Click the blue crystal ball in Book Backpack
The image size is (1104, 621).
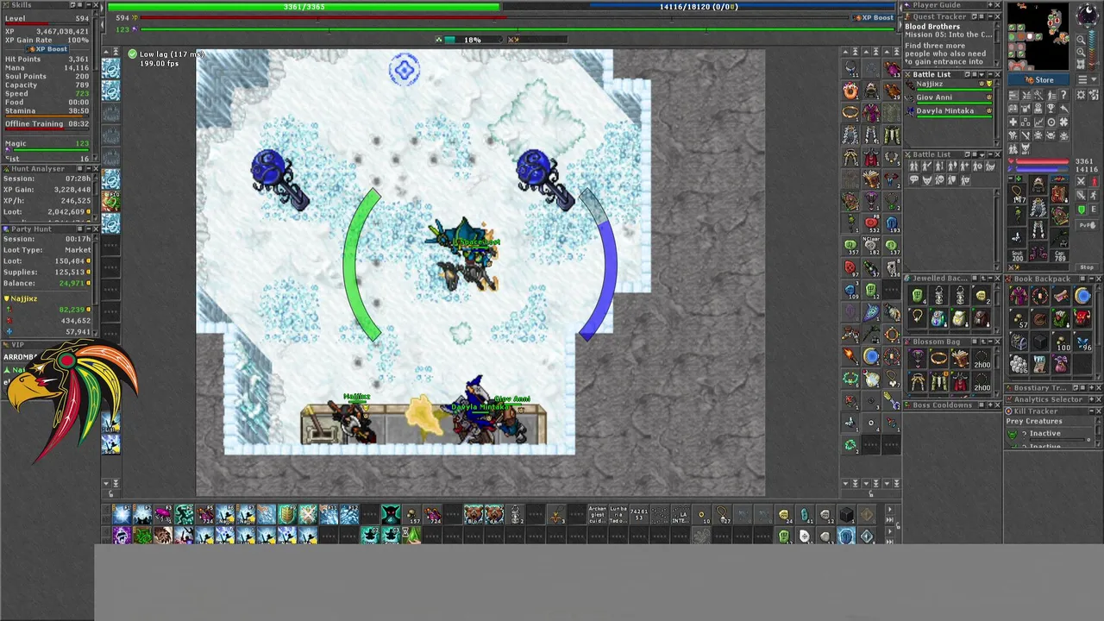tap(1082, 296)
